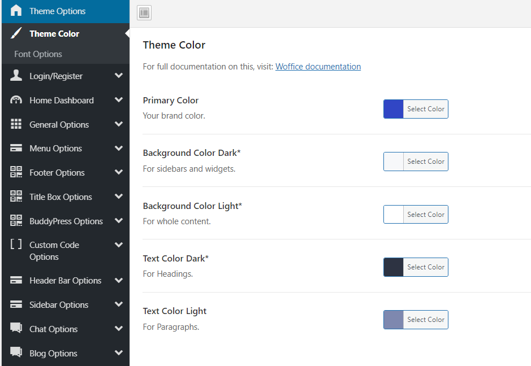
Task: Click the brackets icon for Custom Code Options
Action: click(16, 245)
